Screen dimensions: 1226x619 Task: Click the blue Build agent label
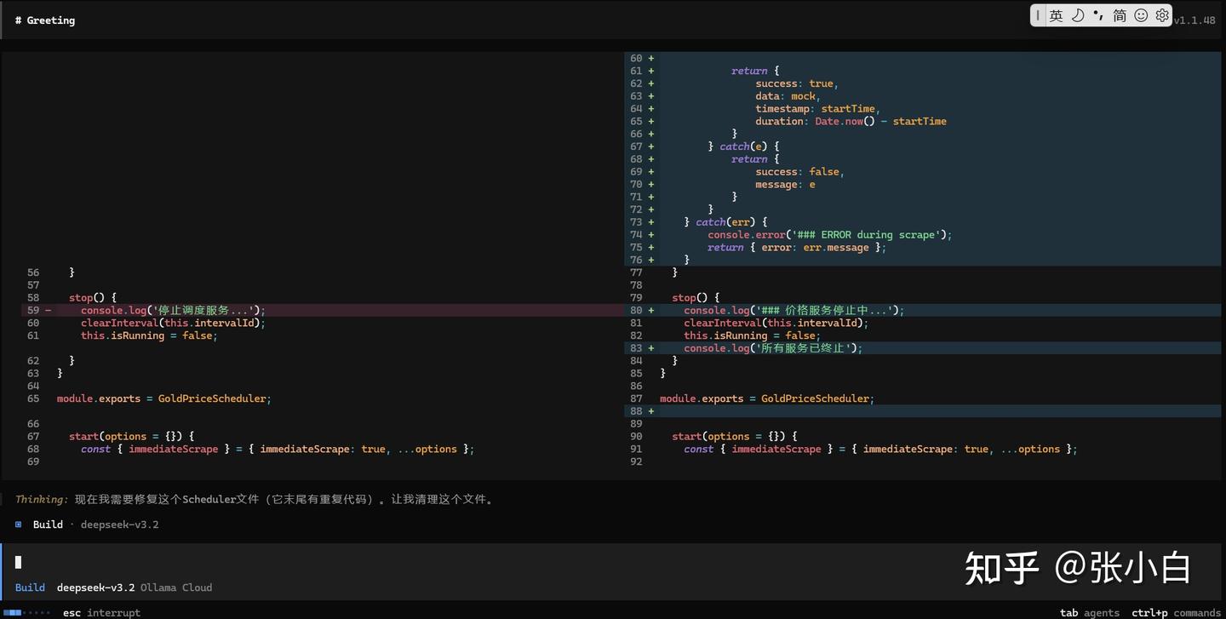coord(30,587)
